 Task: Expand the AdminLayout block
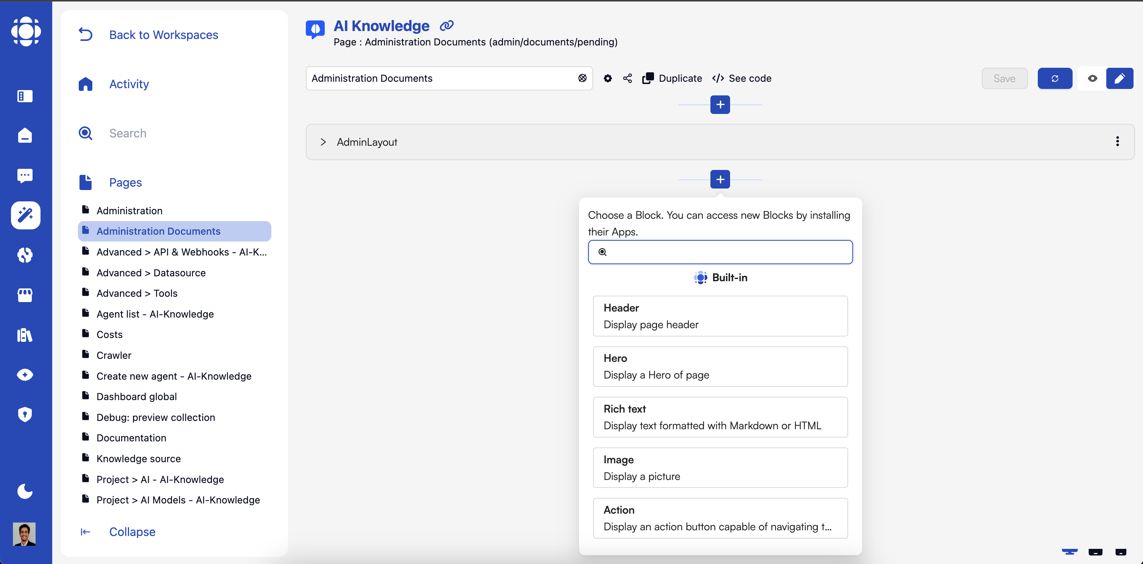tap(323, 142)
